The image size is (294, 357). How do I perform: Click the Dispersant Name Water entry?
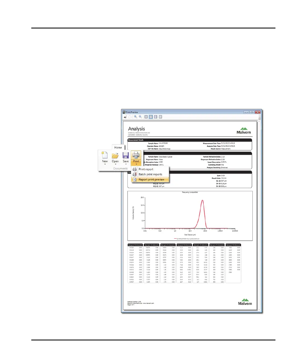point(154,159)
